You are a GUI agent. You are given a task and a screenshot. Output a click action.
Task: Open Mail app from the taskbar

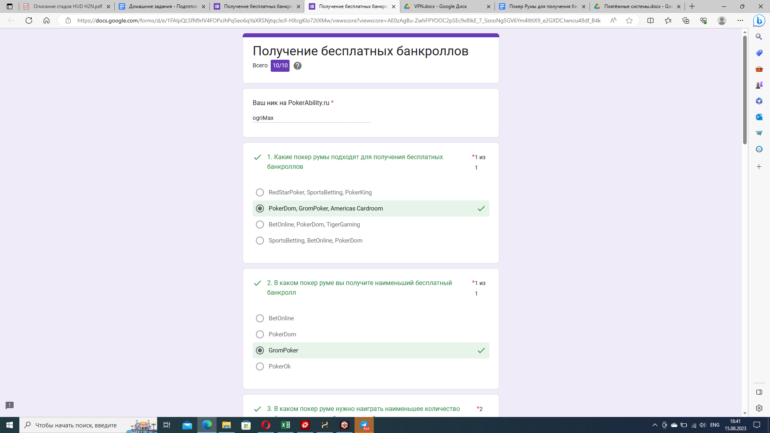[187, 425]
